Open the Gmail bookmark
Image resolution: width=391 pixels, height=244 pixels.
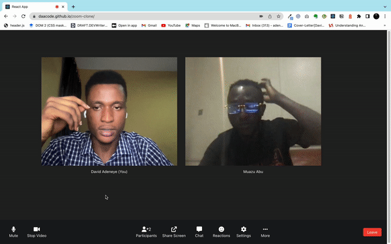[x=149, y=25]
